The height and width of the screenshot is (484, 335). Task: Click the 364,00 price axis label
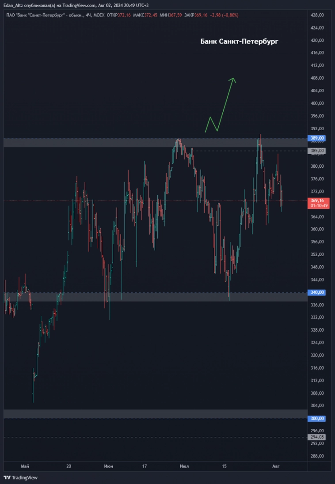pyautogui.click(x=317, y=217)
